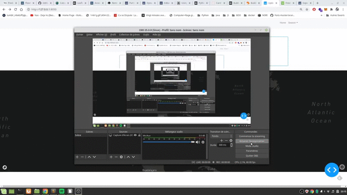347x195 pixels.
Task: Open the Outils menu in OBS
Action: 146,35
